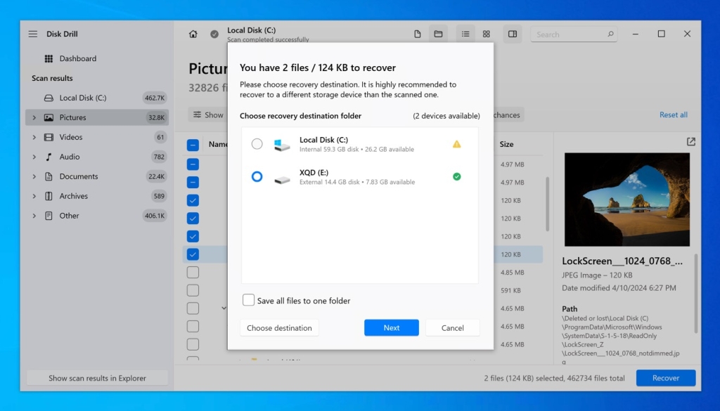720x411 pixels.
Task: Switch to folder view
Action: pyautogui.click(x=438, y=33)
